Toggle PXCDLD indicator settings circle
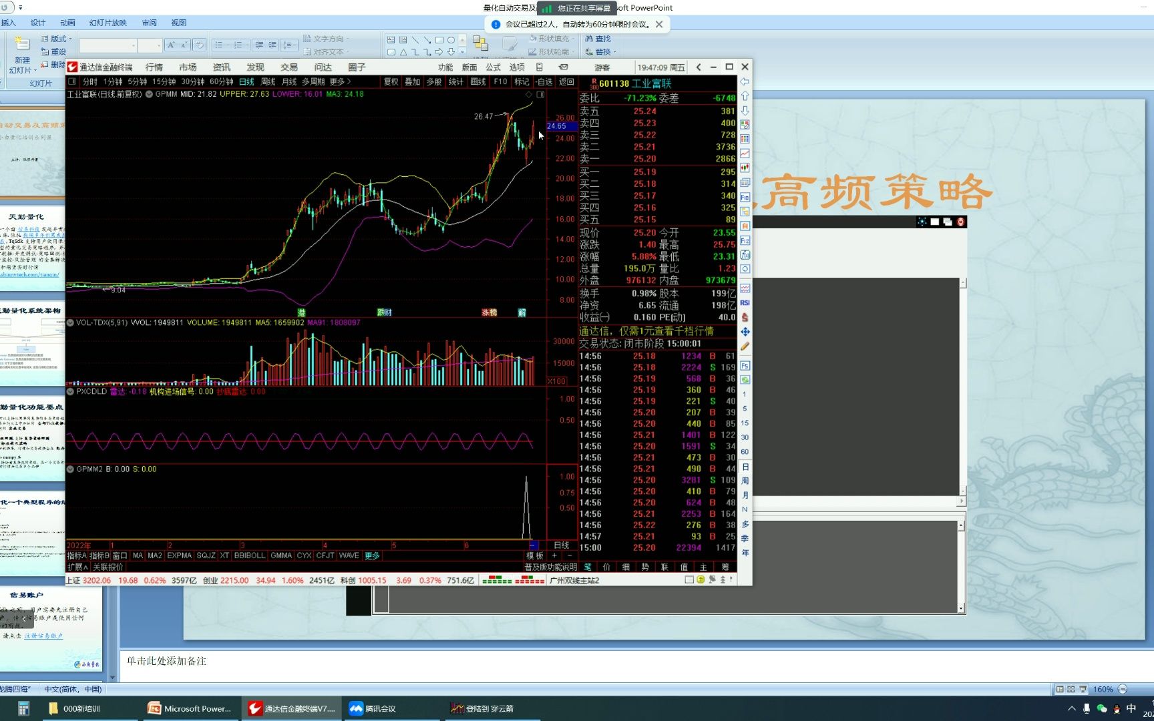Viewport: 1154px width, 721px height. (x=70, y=392)
